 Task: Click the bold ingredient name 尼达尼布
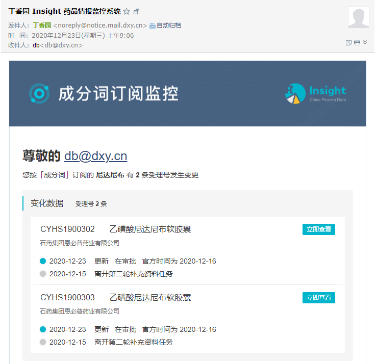110,175
